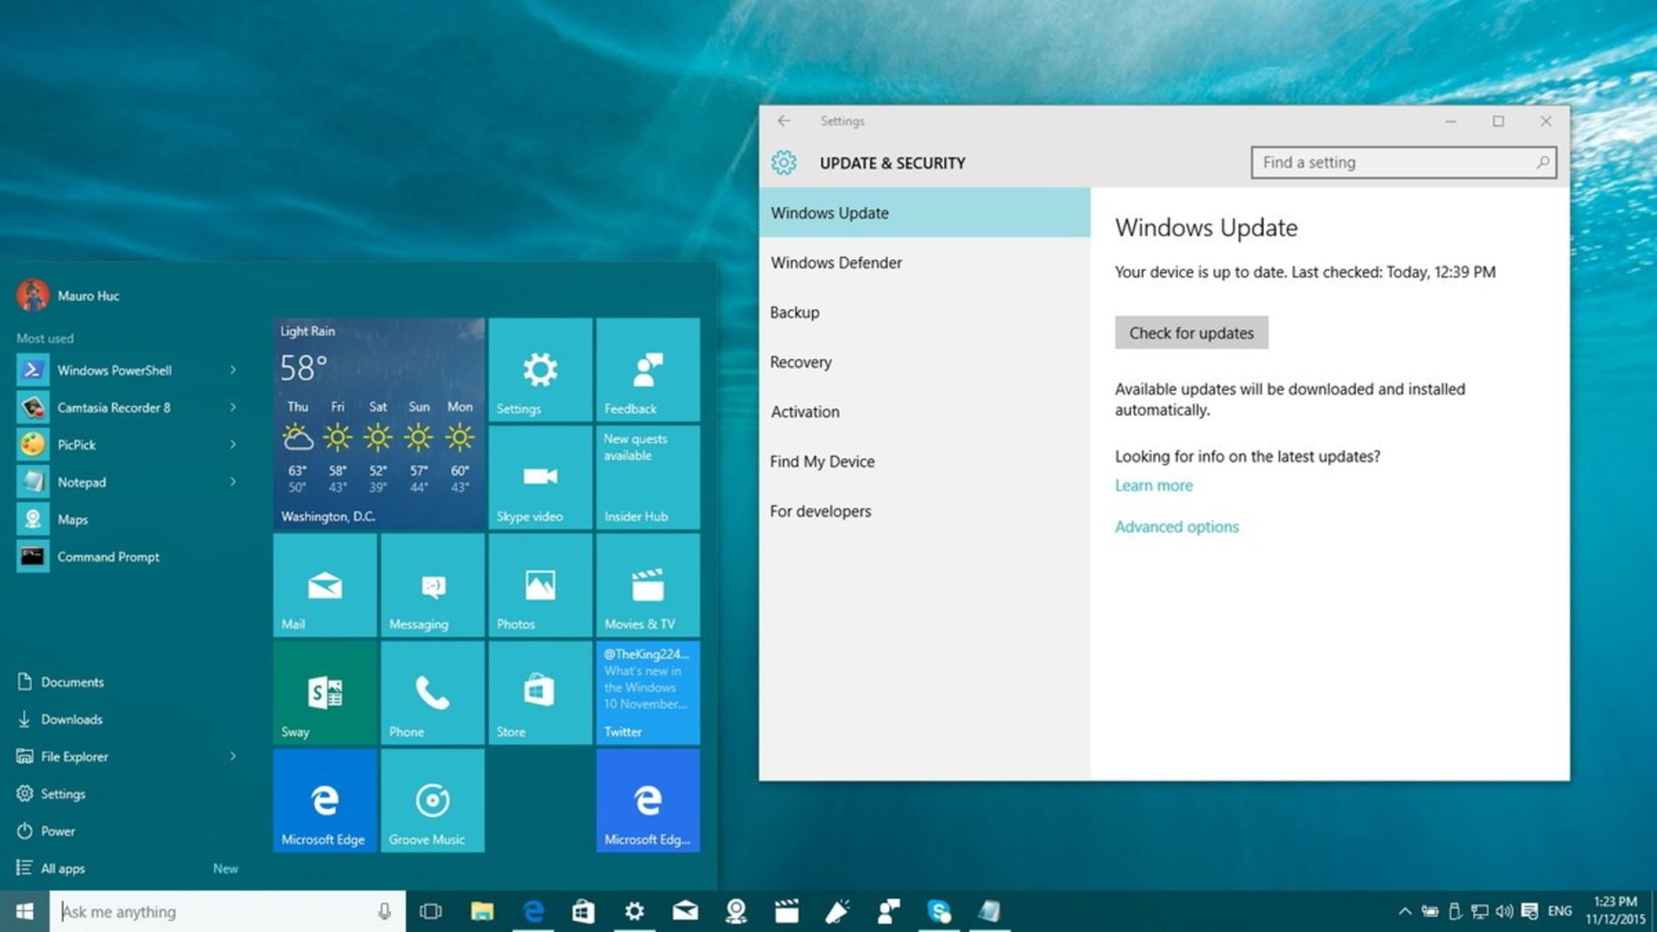This screenshot has height=932, width=1657.
Task: Open the Messaging tile
Action: click(x=432, y=585)
